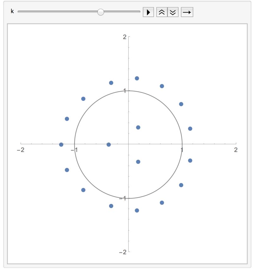Click the right end of the k slider track

tap(138, 12)
